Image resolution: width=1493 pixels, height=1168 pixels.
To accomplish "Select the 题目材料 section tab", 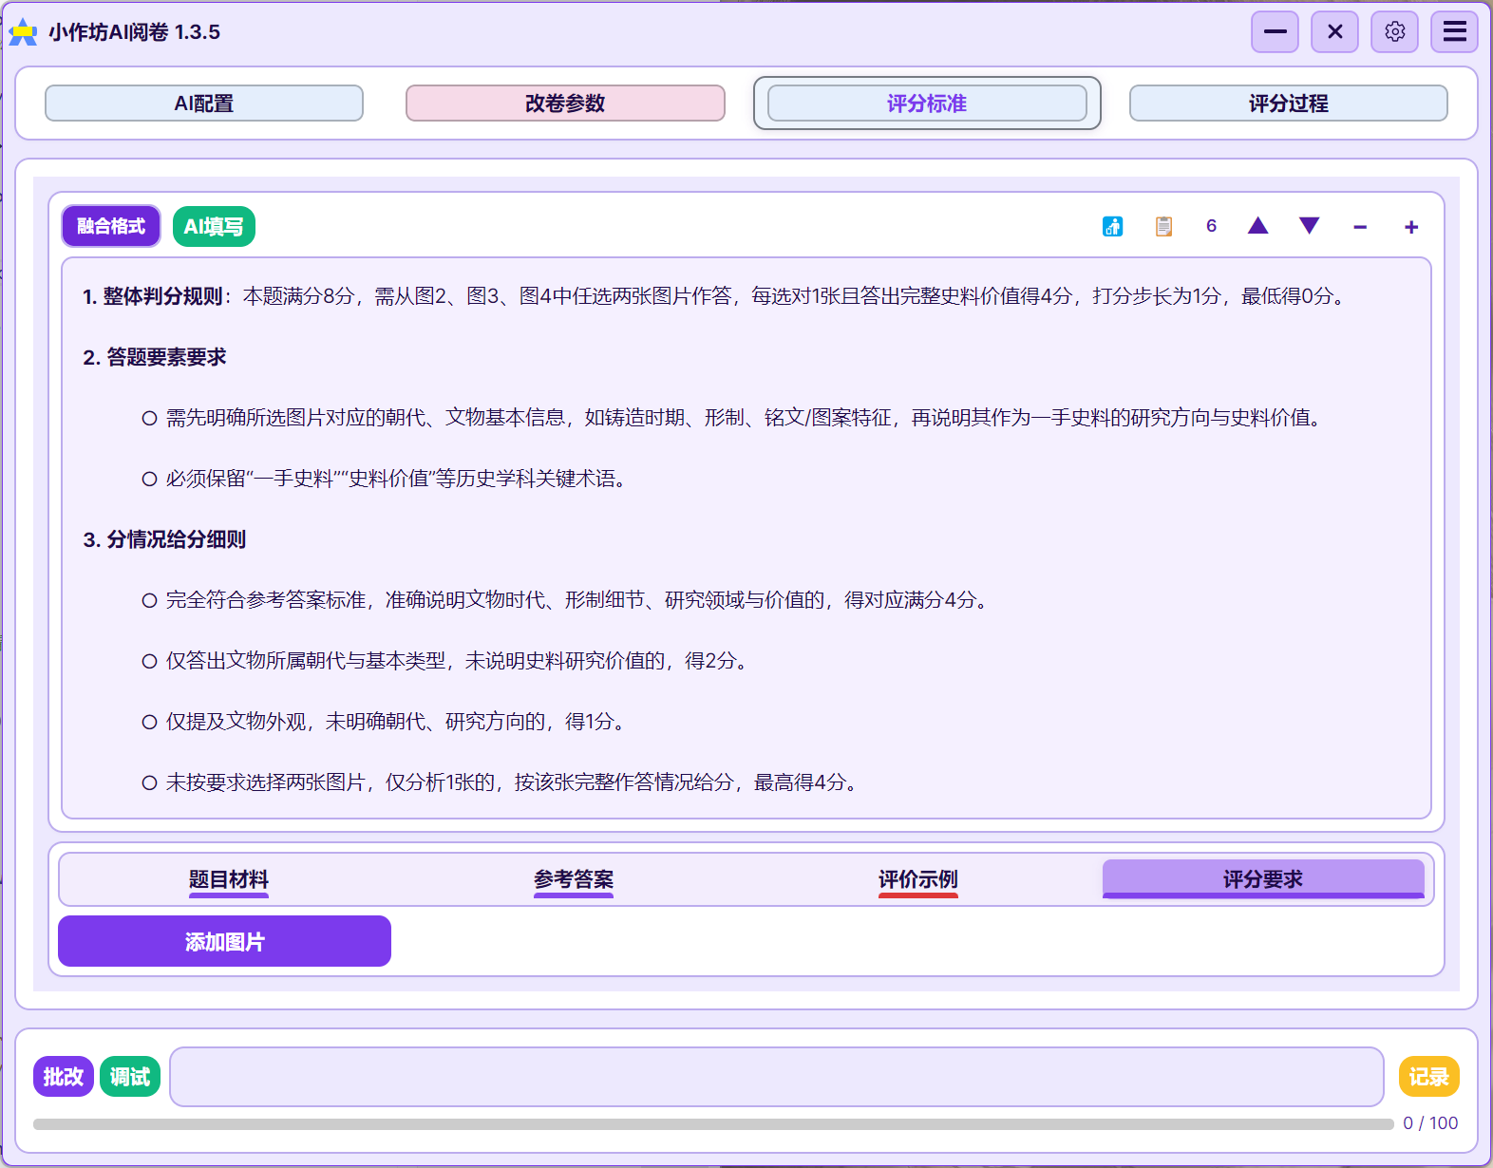I will pos(228,879).
